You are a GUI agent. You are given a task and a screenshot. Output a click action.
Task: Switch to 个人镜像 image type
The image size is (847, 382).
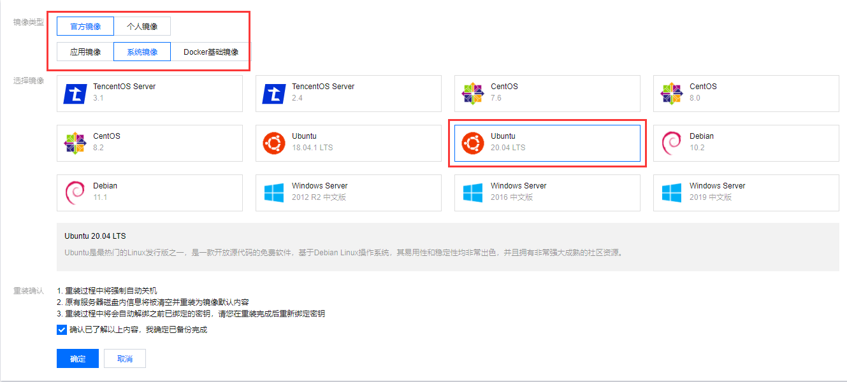[x=142, y=26]
